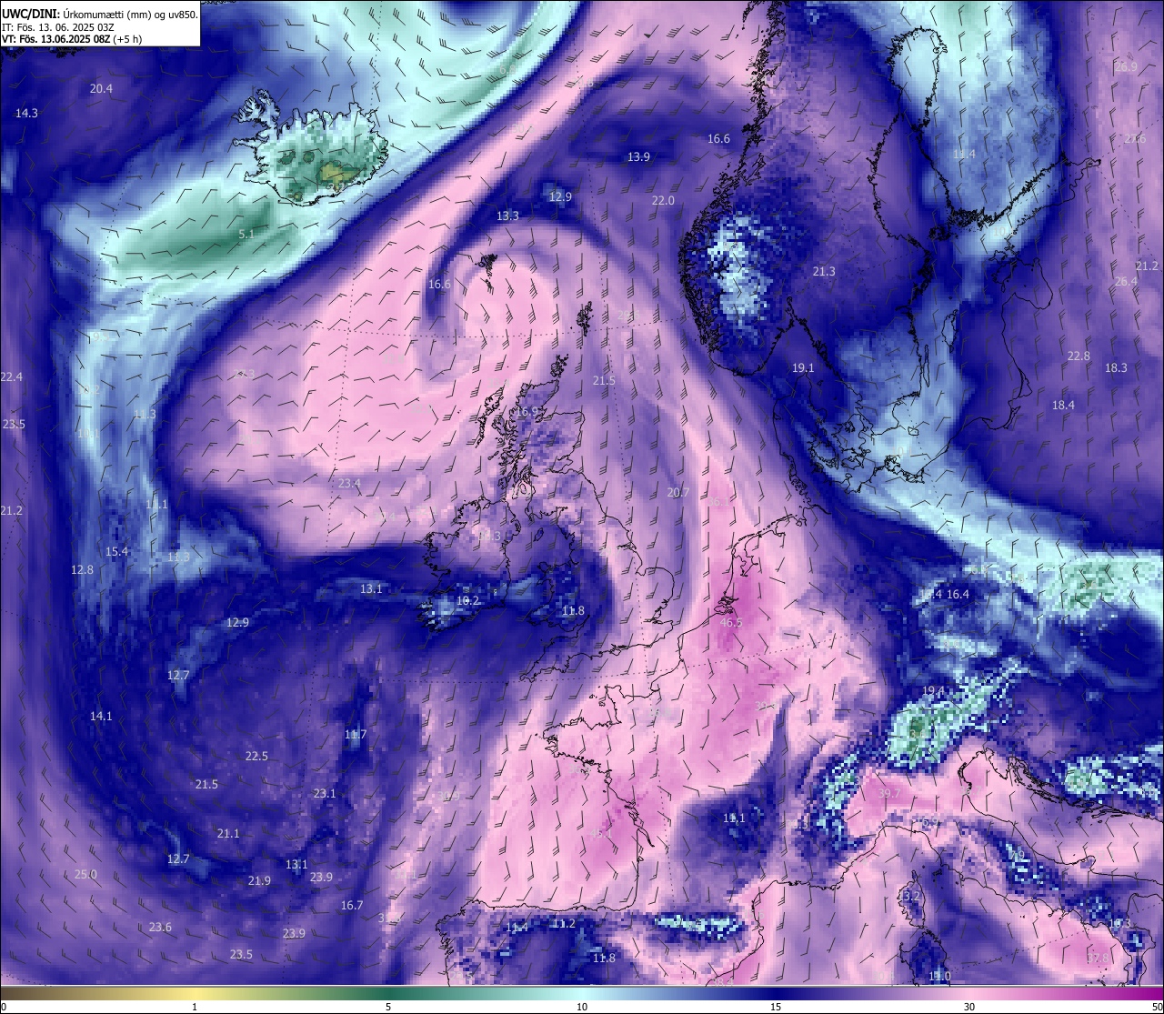1164x1014 pixels.
Task: Pick the 10.2 value over Ireland
Action: pos(467,601)
